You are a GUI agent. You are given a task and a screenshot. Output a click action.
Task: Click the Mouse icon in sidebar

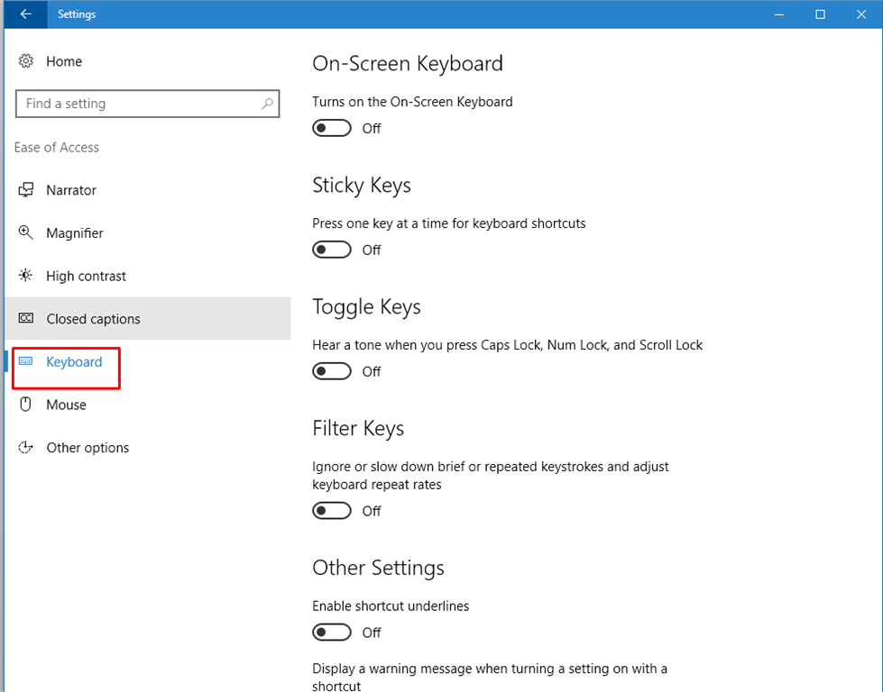click(26, 405)
